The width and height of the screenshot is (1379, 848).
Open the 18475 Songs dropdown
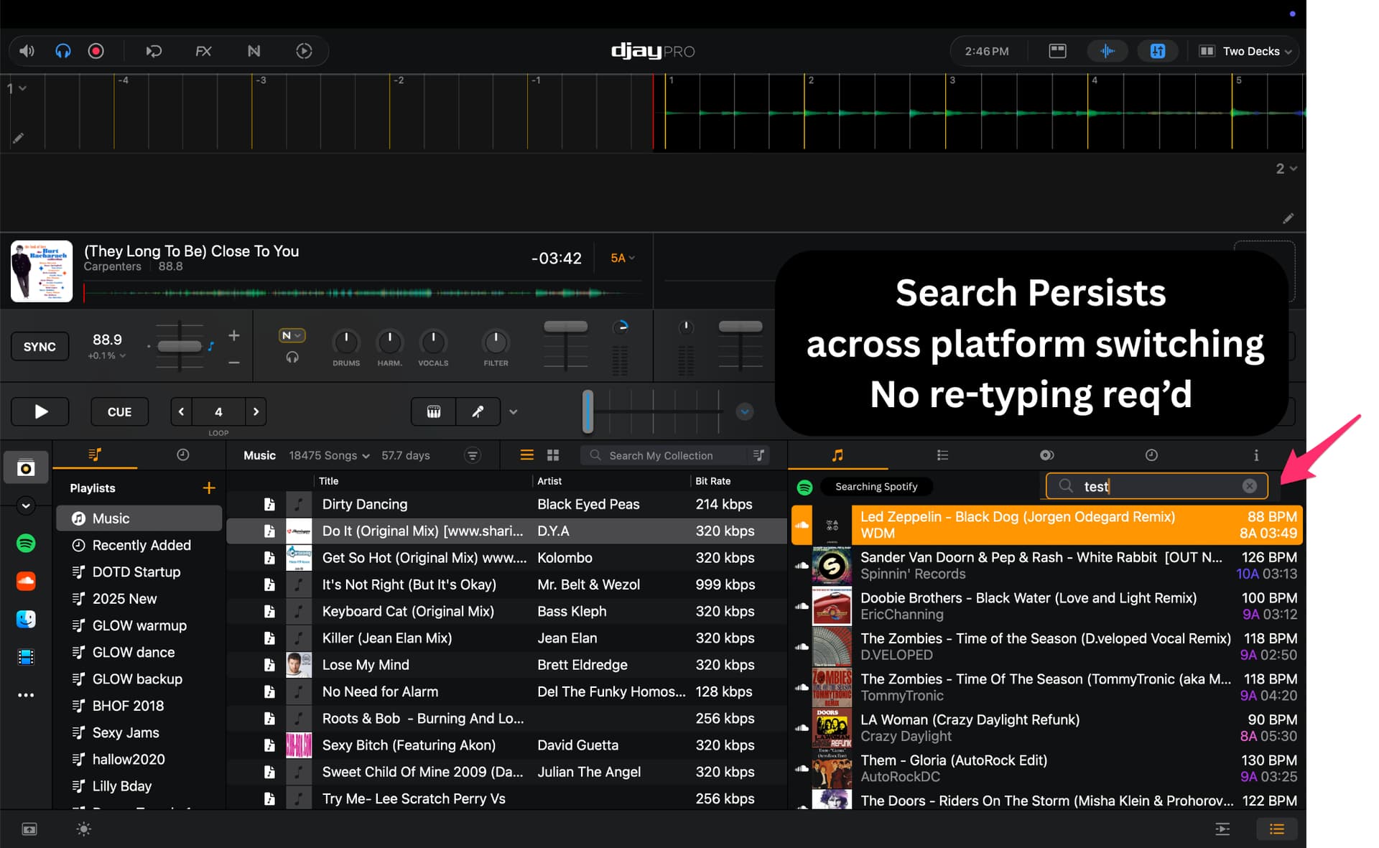point(329,455)
